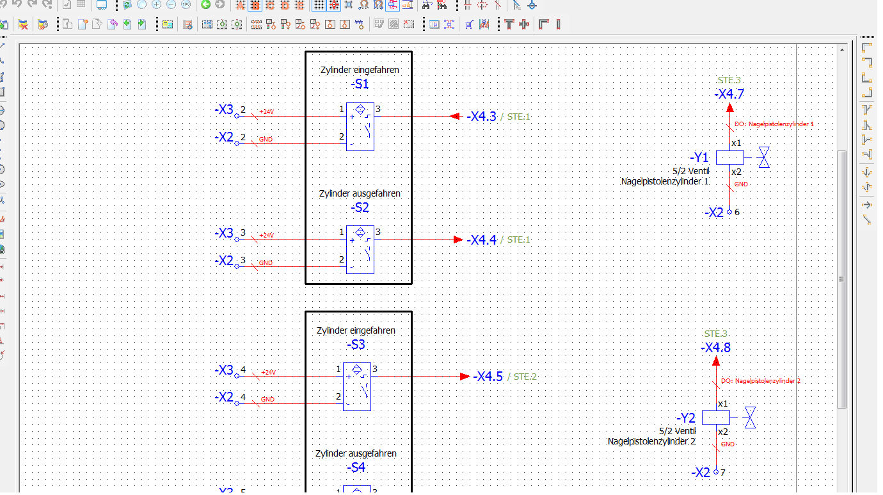Screen dimensions: 883x495
Task: Select grid size E
Action: 299,4
